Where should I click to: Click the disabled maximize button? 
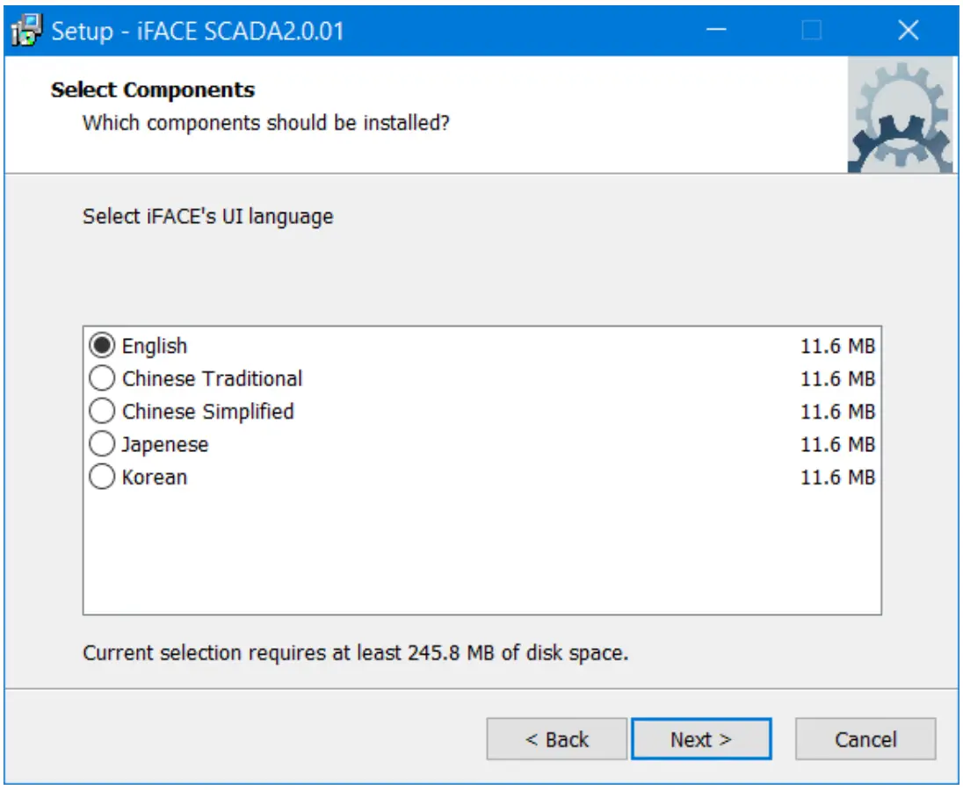click(812, 31)
